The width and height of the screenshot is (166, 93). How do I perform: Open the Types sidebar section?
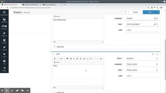4,55
